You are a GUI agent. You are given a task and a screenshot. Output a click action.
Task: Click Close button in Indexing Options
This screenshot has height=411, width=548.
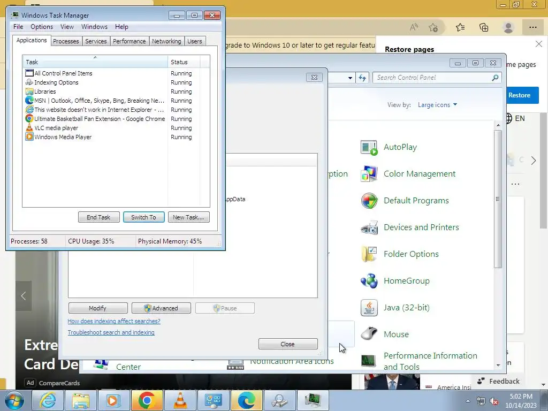pyautogui.click(x=288, y=344)
